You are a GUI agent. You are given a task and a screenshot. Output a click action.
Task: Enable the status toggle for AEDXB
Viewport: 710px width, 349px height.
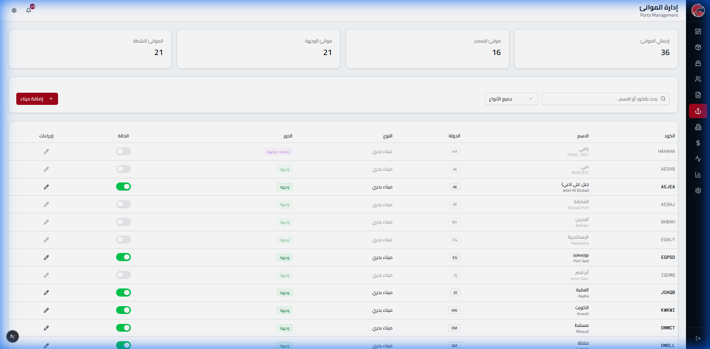coord(124,169)
